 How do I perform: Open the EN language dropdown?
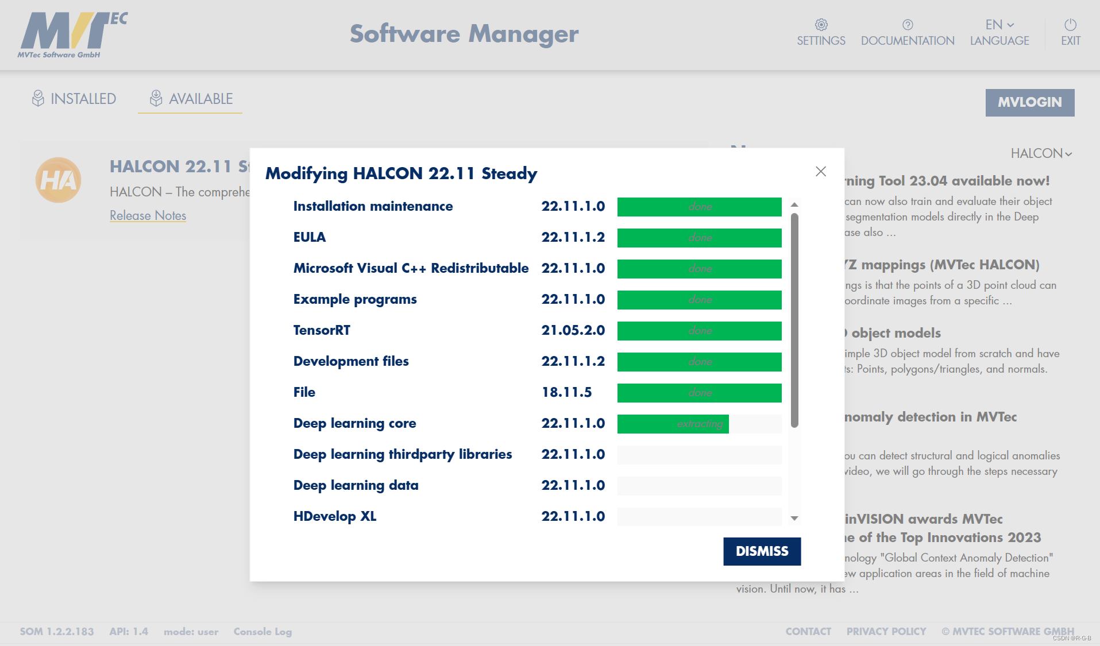[999, 25]
